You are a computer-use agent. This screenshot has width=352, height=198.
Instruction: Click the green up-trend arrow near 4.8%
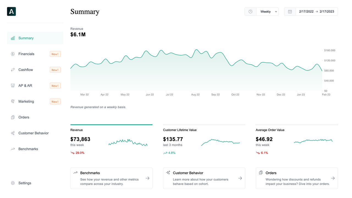(x=165, y=153)
